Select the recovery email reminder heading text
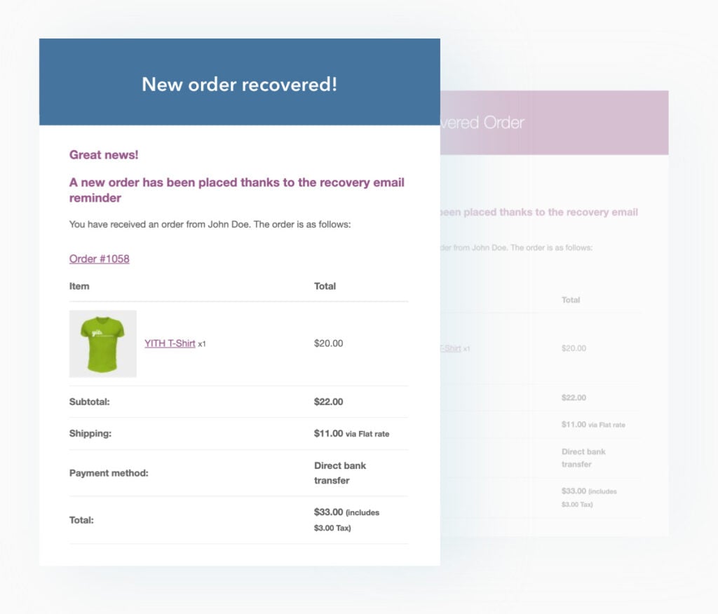 [x=236, y=190]
